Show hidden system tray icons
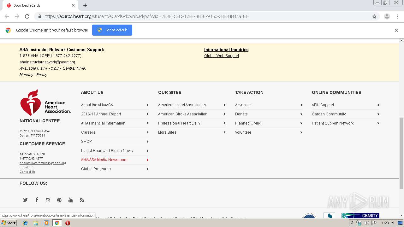The width and height of the screenshot is (404, 227). click(352, 223)
